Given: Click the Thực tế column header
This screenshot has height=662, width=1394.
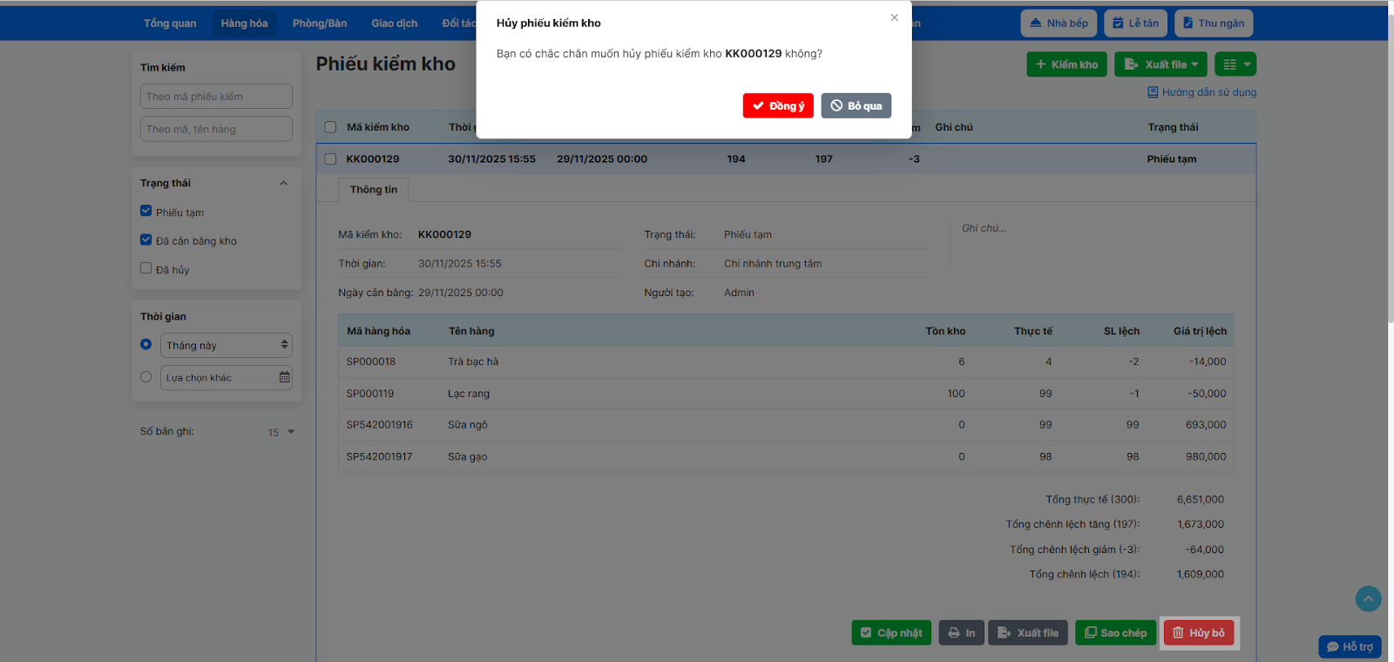Looking at the screenshot, I should click(1033, 331).
